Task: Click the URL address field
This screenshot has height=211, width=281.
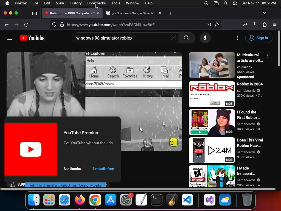Action: [135, 24]
